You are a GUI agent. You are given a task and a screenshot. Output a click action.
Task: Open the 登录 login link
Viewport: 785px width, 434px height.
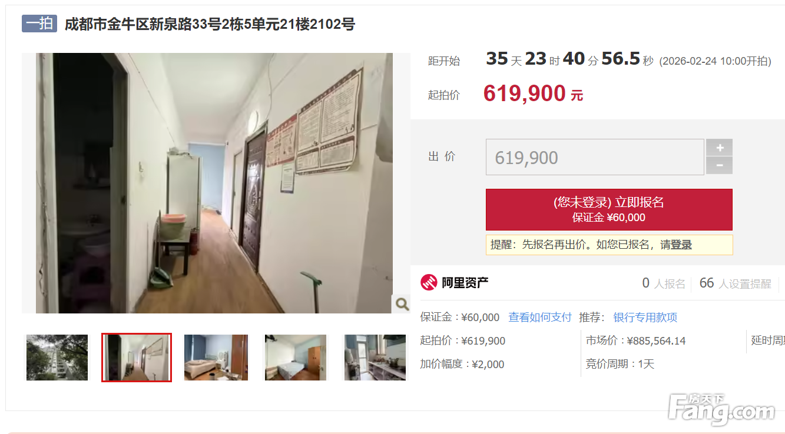[681, 245]
